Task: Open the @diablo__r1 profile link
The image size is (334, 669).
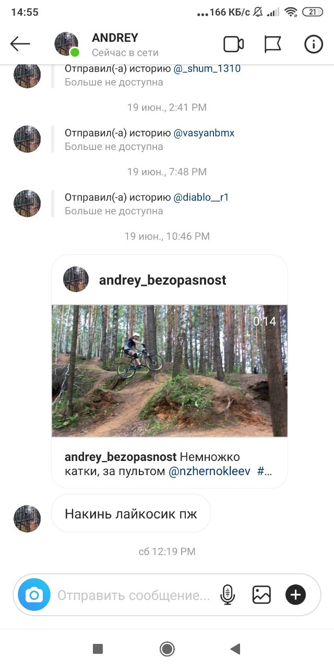Action: coord(201,198)
